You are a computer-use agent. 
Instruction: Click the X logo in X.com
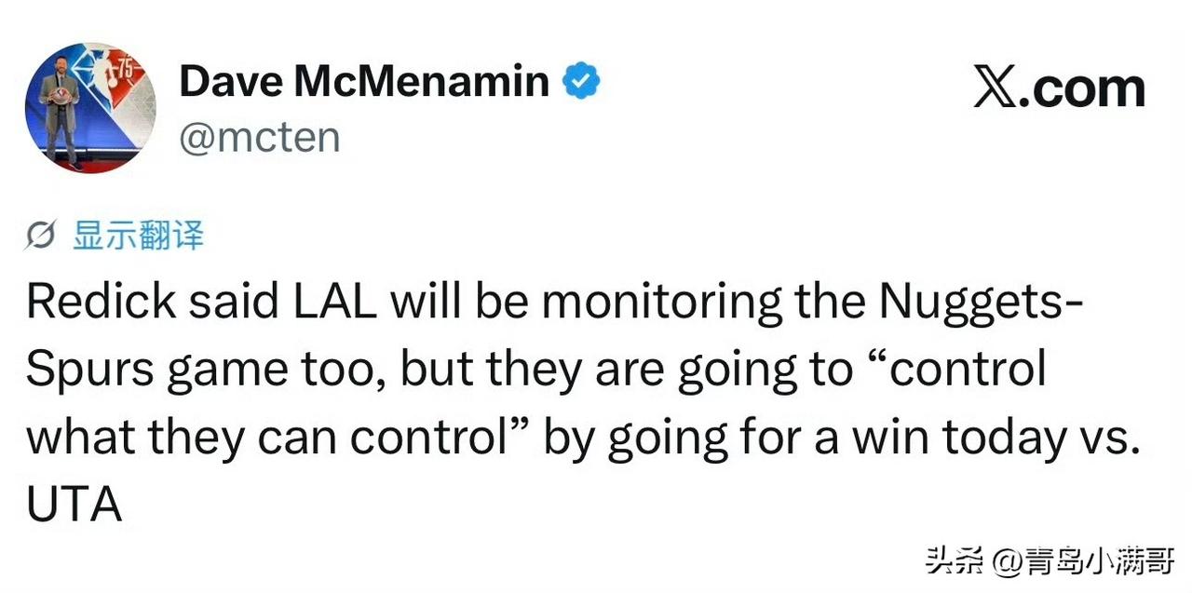click(x=995, y=88)
